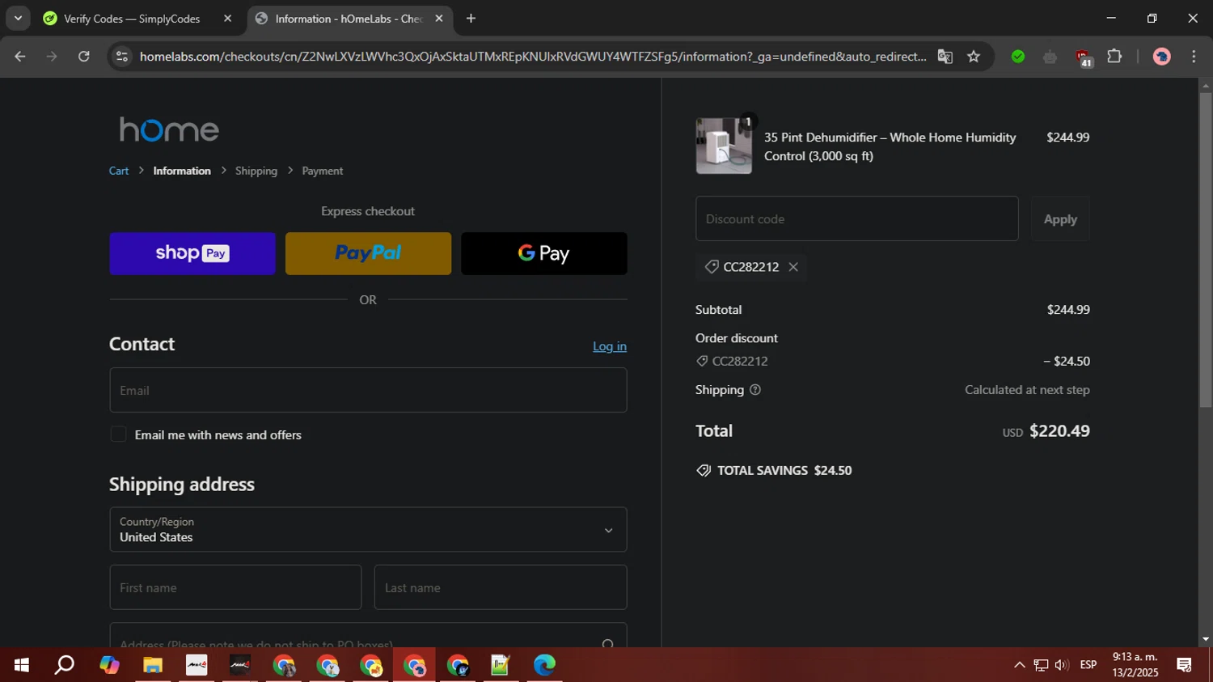Viewport: 1213px width, 682px height.
Task: Reload the checkout page
Action: coord(84,57)
